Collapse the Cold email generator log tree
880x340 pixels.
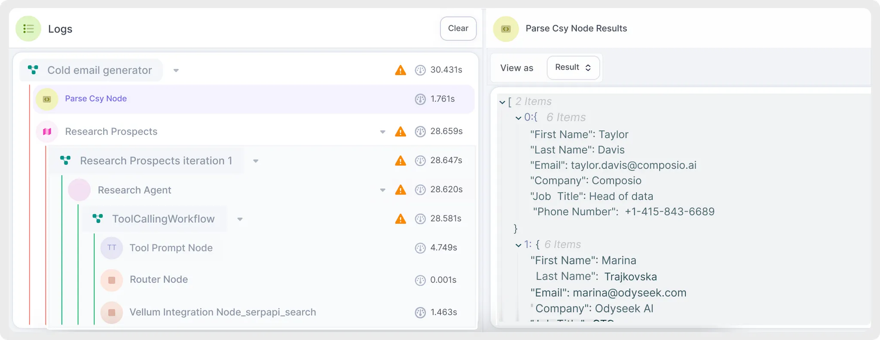point(176,70)
